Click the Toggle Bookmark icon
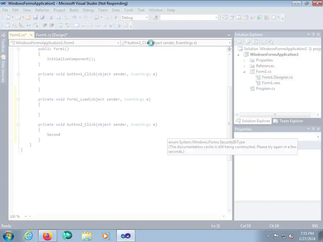This screenshot has width=323, height=242. (x=76, y=25)
